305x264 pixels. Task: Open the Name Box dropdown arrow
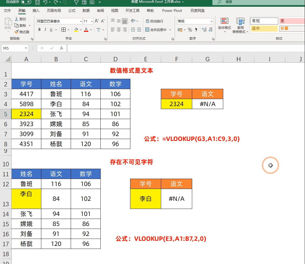click(x=26, y=48)
